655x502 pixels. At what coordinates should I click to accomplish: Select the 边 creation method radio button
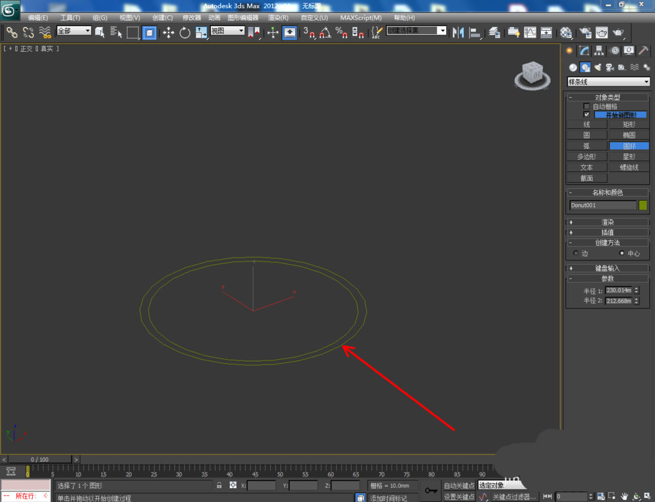(x=576, y=253)
